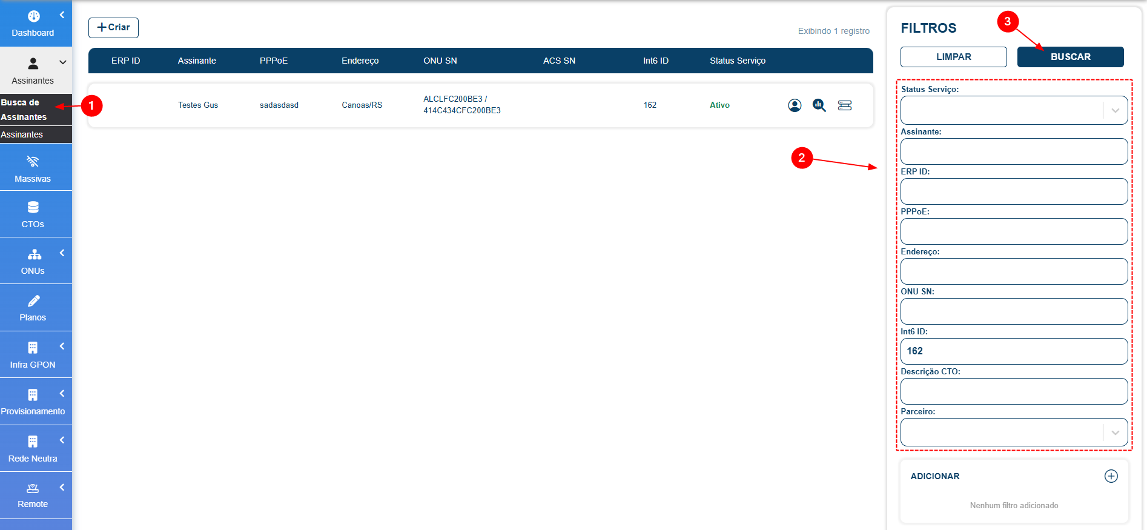
Task: Open Massivas from the sidebar
Action: click(x=33, y=168)
